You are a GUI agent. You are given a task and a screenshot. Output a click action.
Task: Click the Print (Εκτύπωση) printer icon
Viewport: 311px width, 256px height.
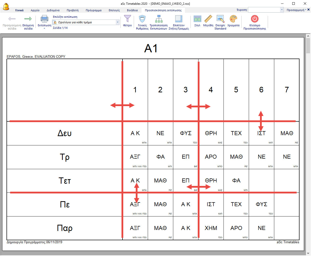point(44,19)
